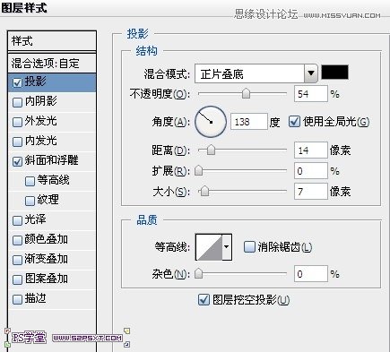Uncheck the 投影 drop shadow checkbox
The image size is (390, 352).
tap(18, 82)
